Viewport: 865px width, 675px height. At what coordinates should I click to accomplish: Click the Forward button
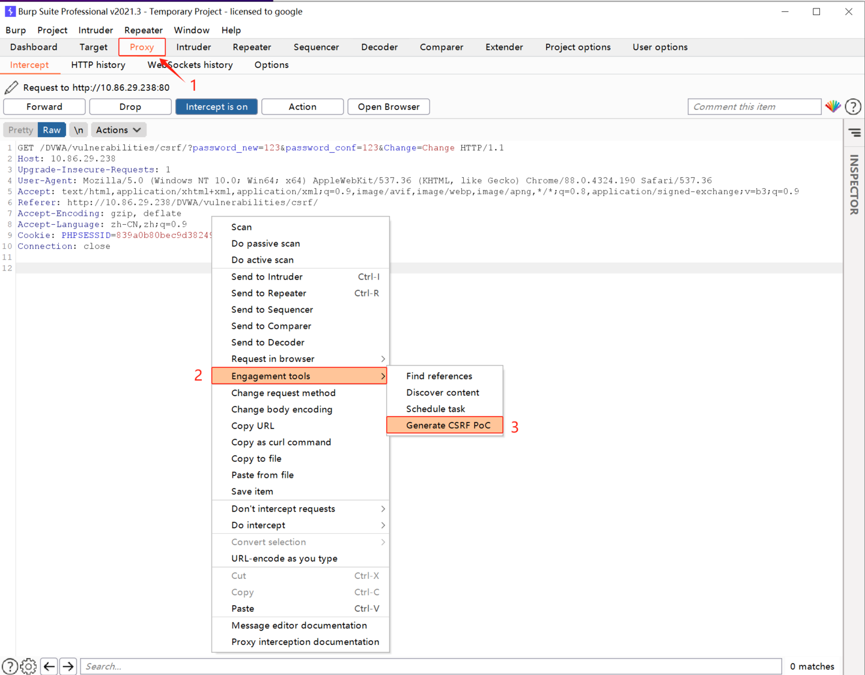(44, 107)
